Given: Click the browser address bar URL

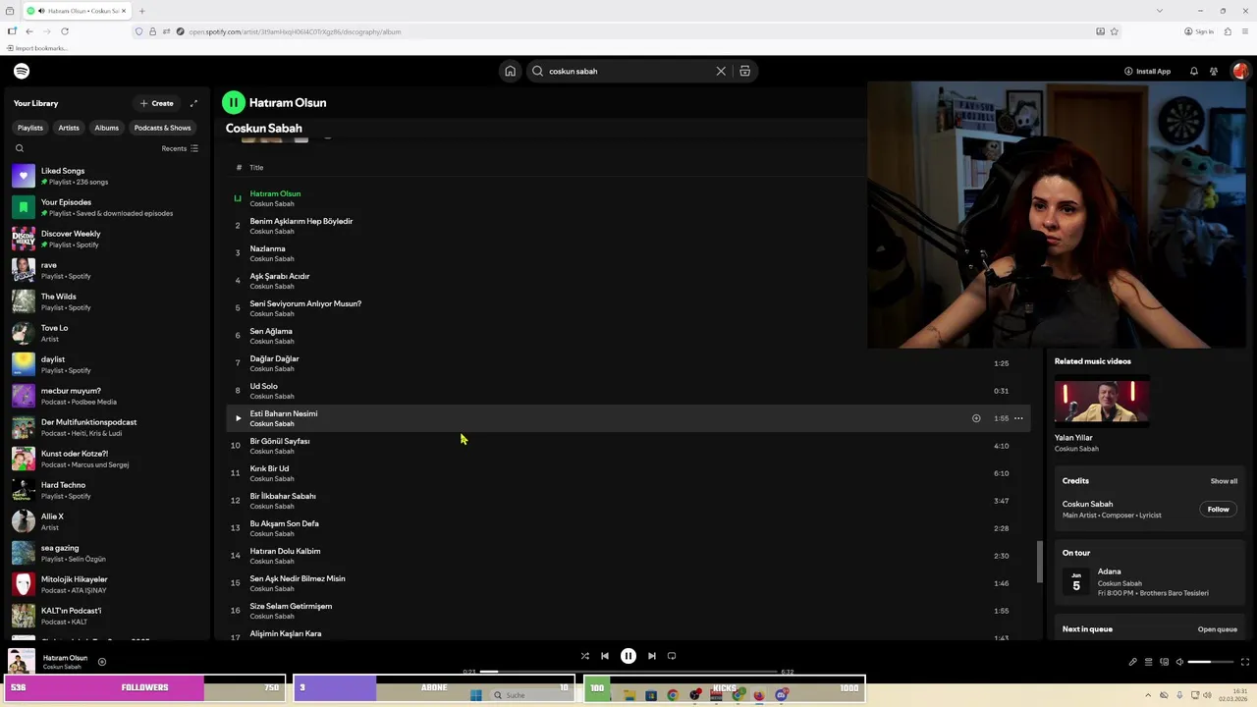Looking at the screenshot, I should coord(295,31).
